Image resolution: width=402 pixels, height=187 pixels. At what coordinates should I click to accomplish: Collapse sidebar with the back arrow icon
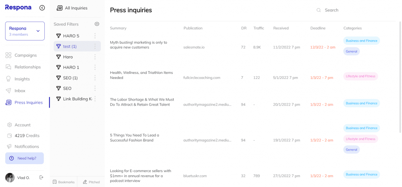tap(42, 8)
